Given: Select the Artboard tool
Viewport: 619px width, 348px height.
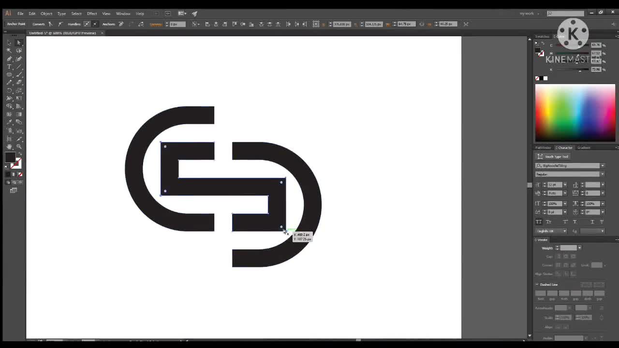Looking at the screenshot, I should click(9, 138).
